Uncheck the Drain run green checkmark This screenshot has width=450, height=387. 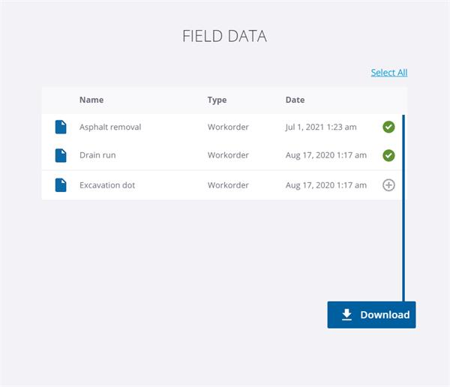[388, 155]
